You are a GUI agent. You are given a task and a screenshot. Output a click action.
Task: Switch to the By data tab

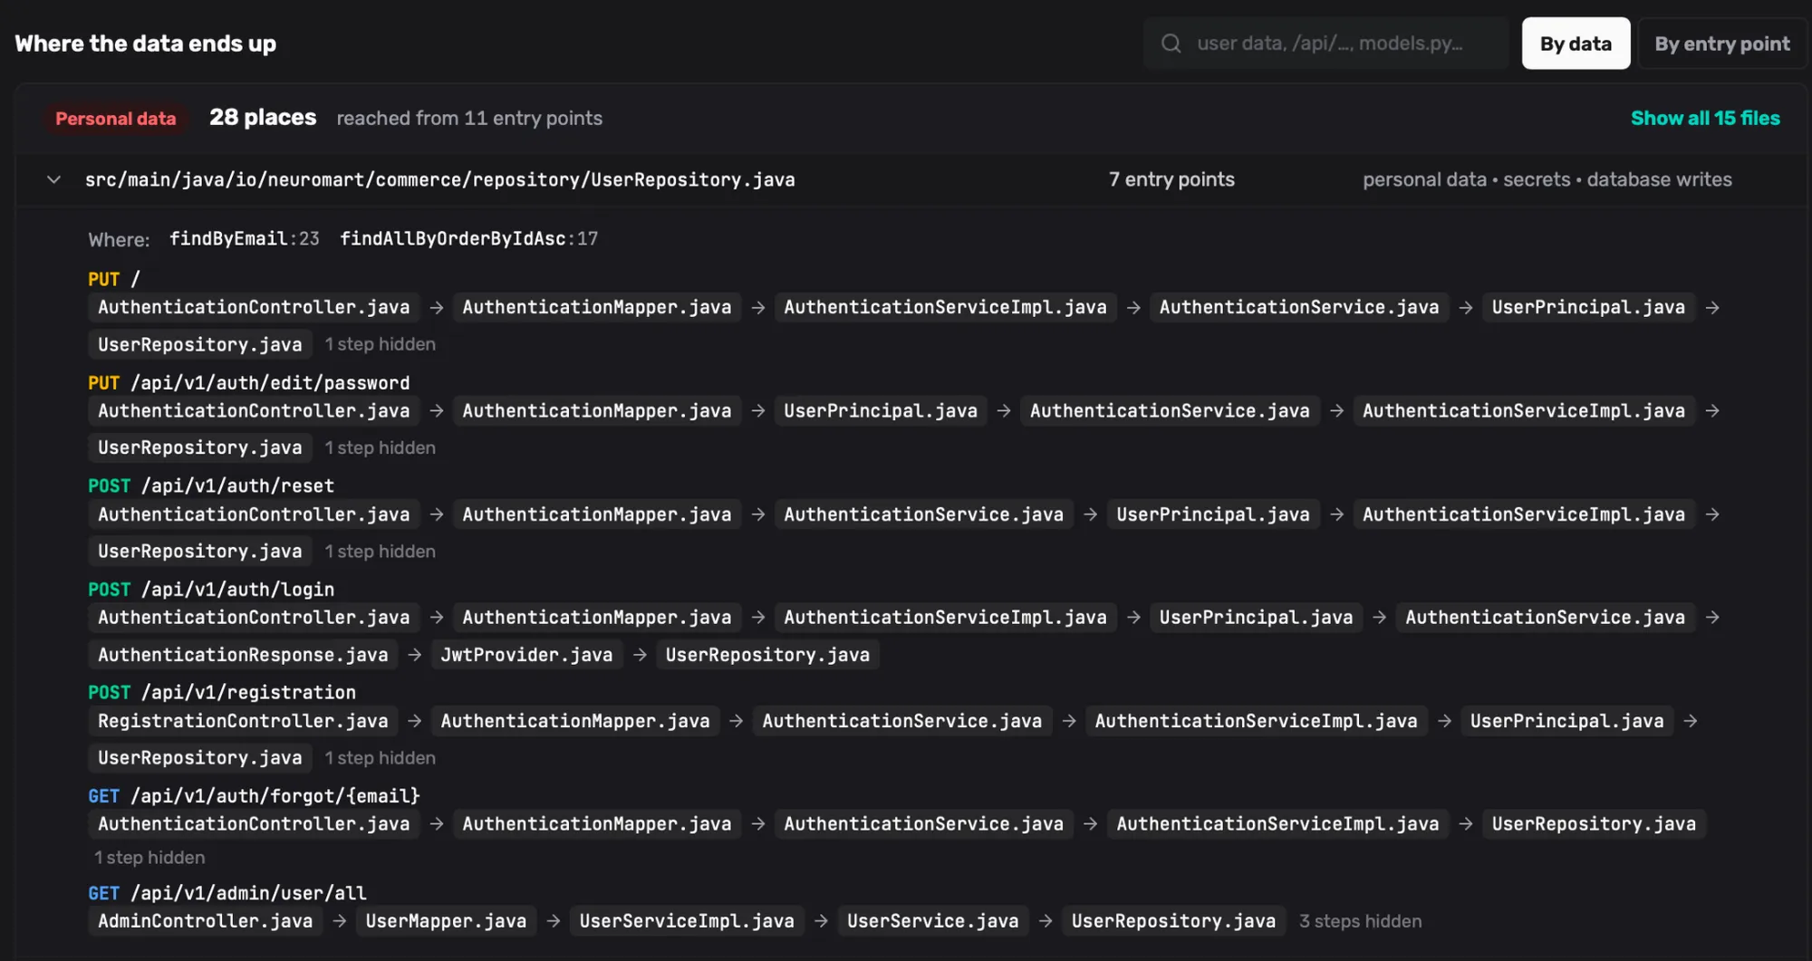point(1576,43)
